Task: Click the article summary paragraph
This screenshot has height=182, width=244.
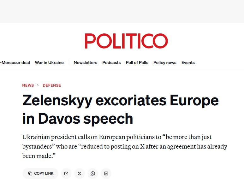Action: 125,147
